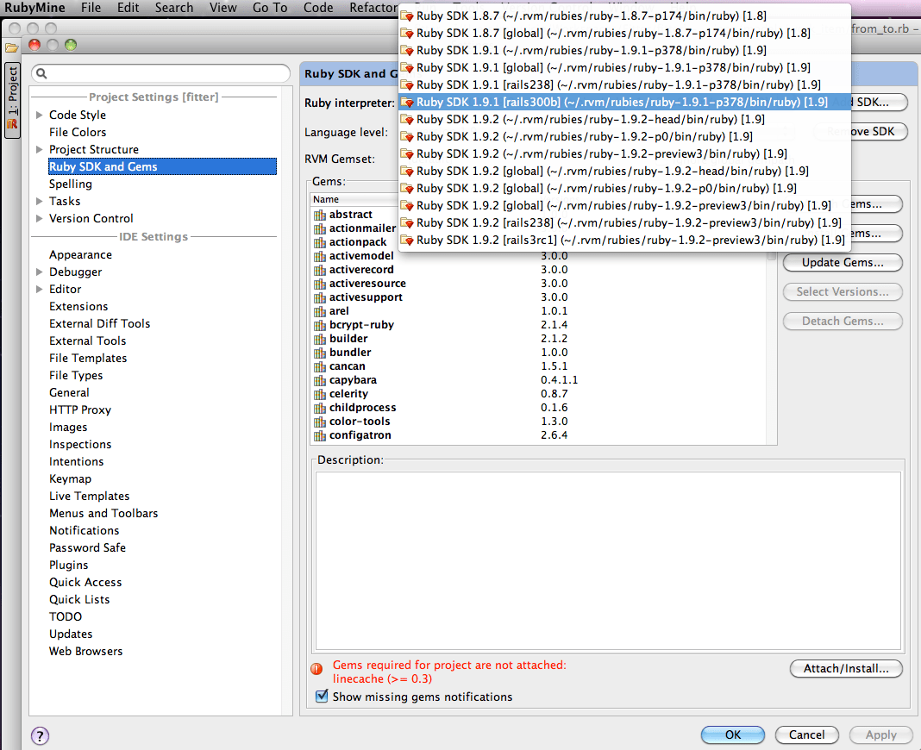The width and height of the screenshot is (921, 750).
Task: Click the gem icon beside builder
Action: [x=320, y=339]
